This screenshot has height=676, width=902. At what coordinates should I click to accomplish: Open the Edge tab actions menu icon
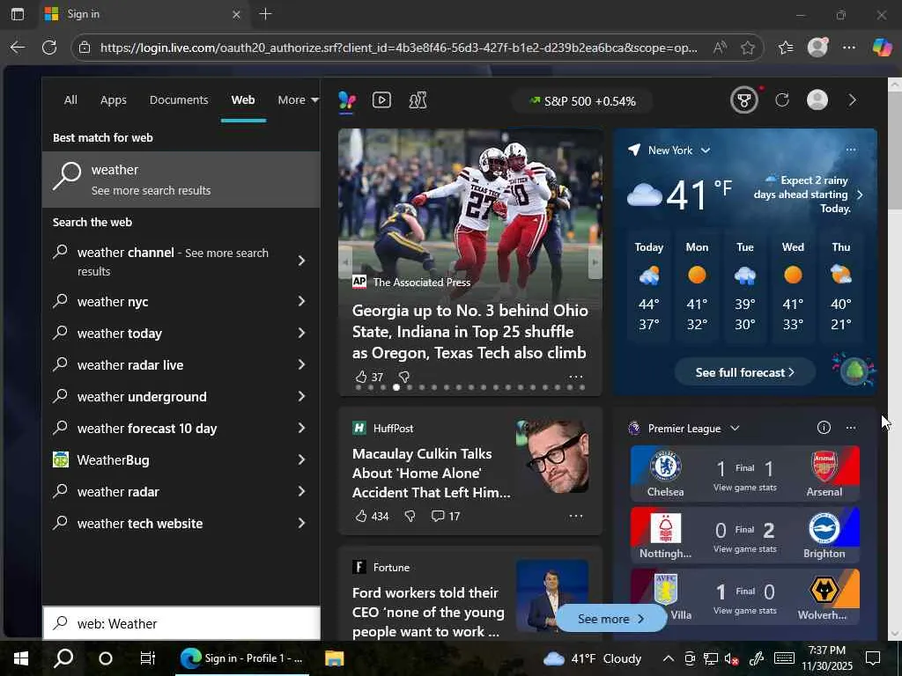pyautogui.click(x=18, y=14)
